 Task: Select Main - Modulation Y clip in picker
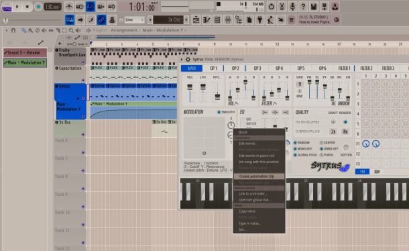click(x=25, y=62)
